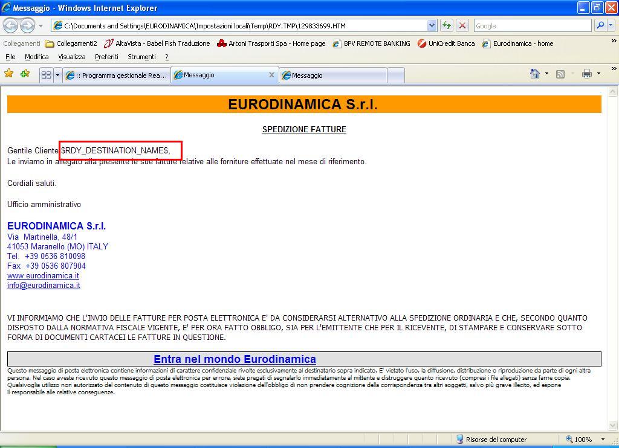Open a new blank tab
This screenshot has width=619, height=448.
396,75
